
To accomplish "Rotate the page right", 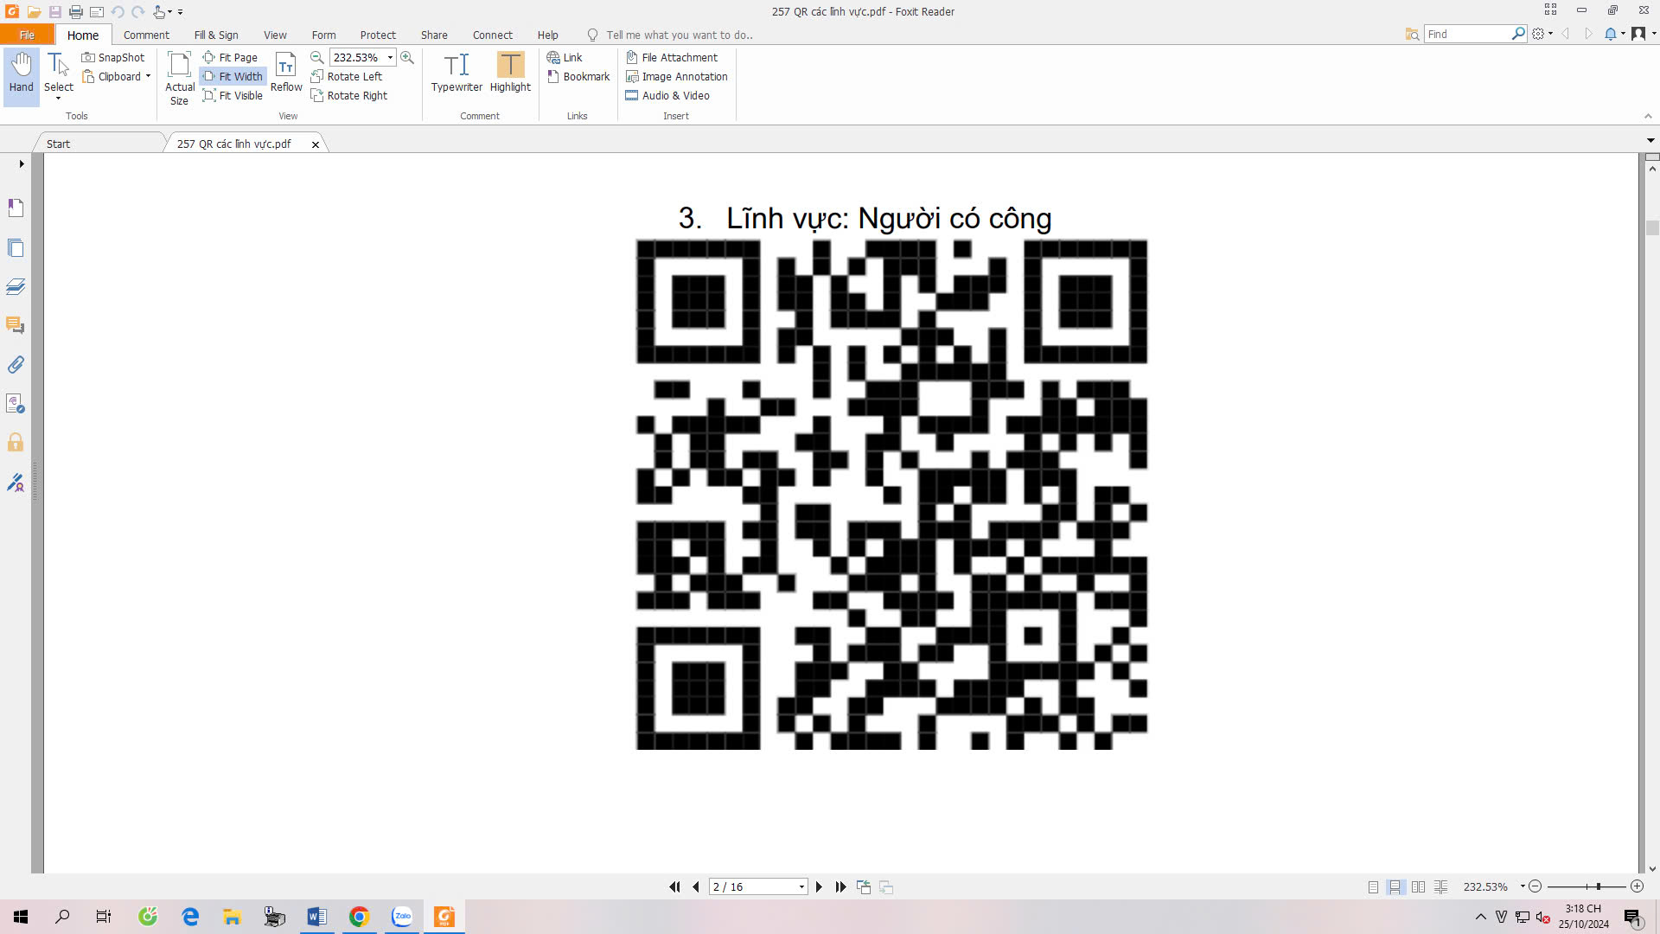I will click(x=349, y=95).
